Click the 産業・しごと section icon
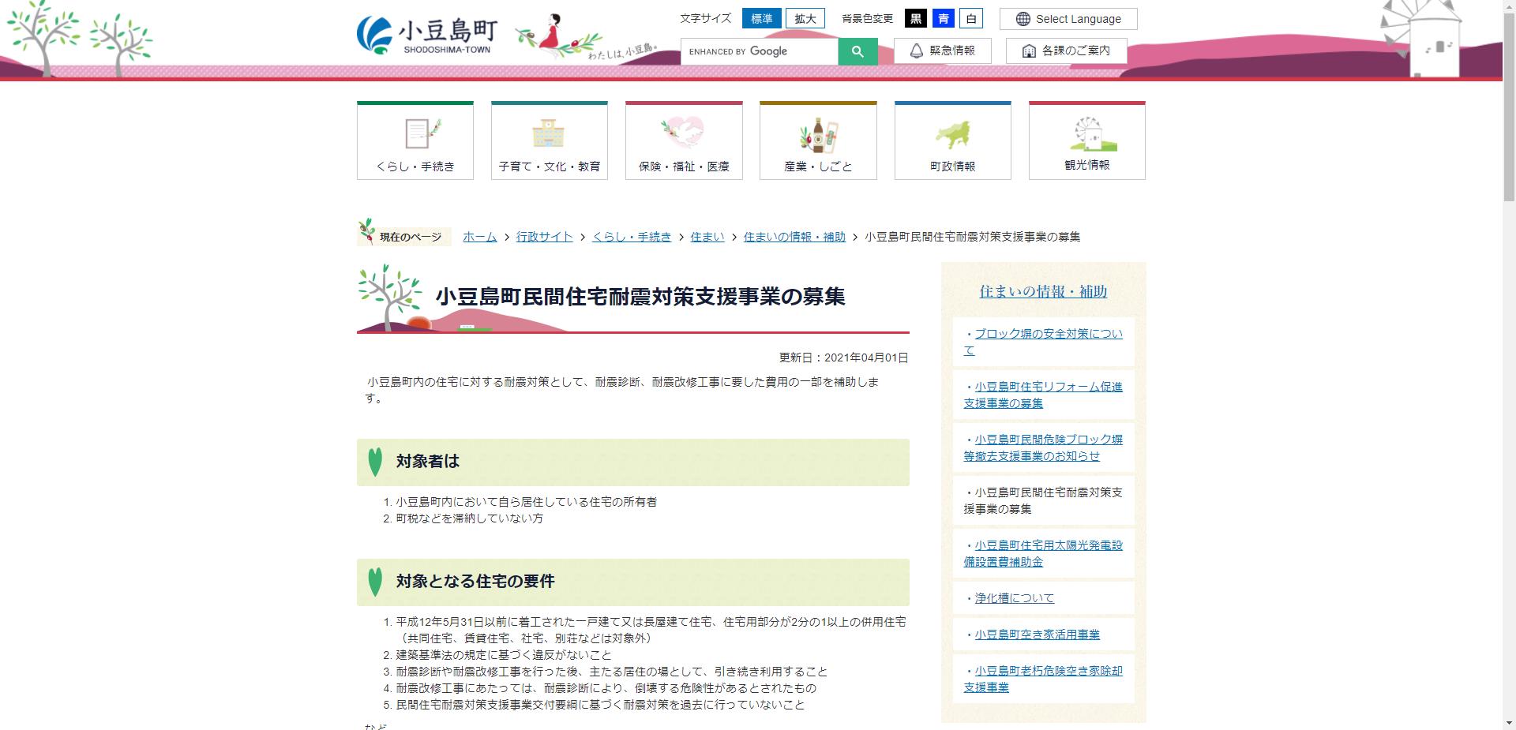The height and width of the screenshot is (730, 1516). pyautogui.click(x=818, y=134)
